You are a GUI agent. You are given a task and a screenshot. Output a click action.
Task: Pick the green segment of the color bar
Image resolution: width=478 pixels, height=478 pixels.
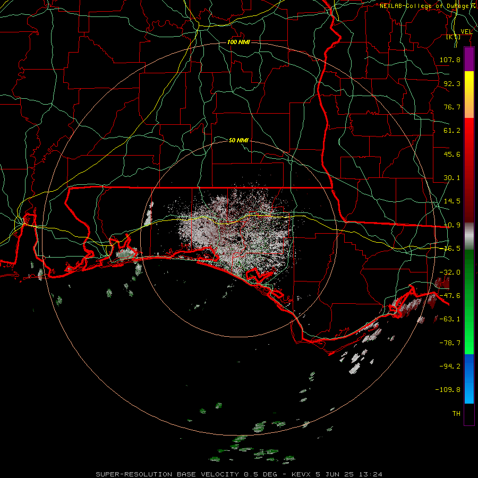point(469,302)
